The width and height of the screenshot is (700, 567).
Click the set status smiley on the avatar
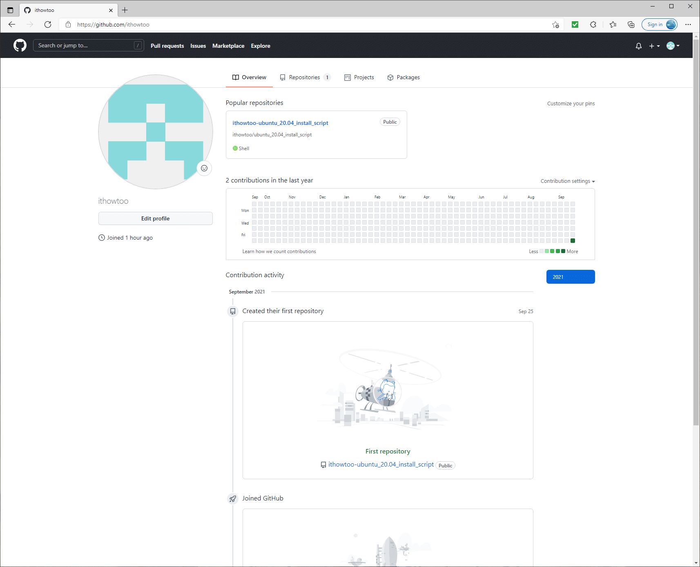pos(204,168)
